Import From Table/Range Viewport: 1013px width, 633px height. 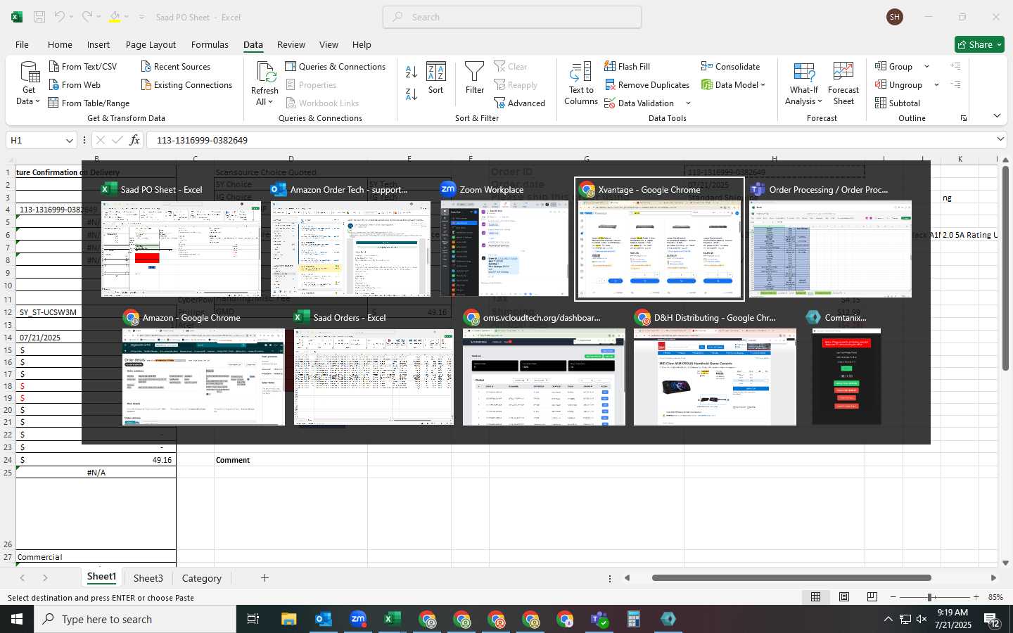89,103
